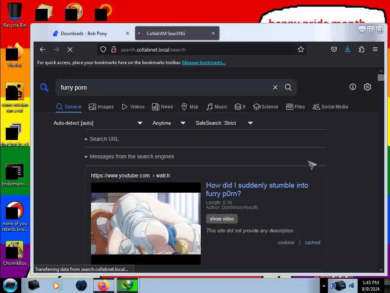Image resolution: width=390 pixels, height=293 pixels.
Task: Launch Windows Media Player from taskbar
Action: pos(56,285)
